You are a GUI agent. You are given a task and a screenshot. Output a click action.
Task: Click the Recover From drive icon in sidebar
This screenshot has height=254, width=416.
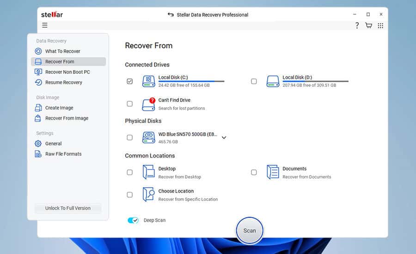click(38, 61)
